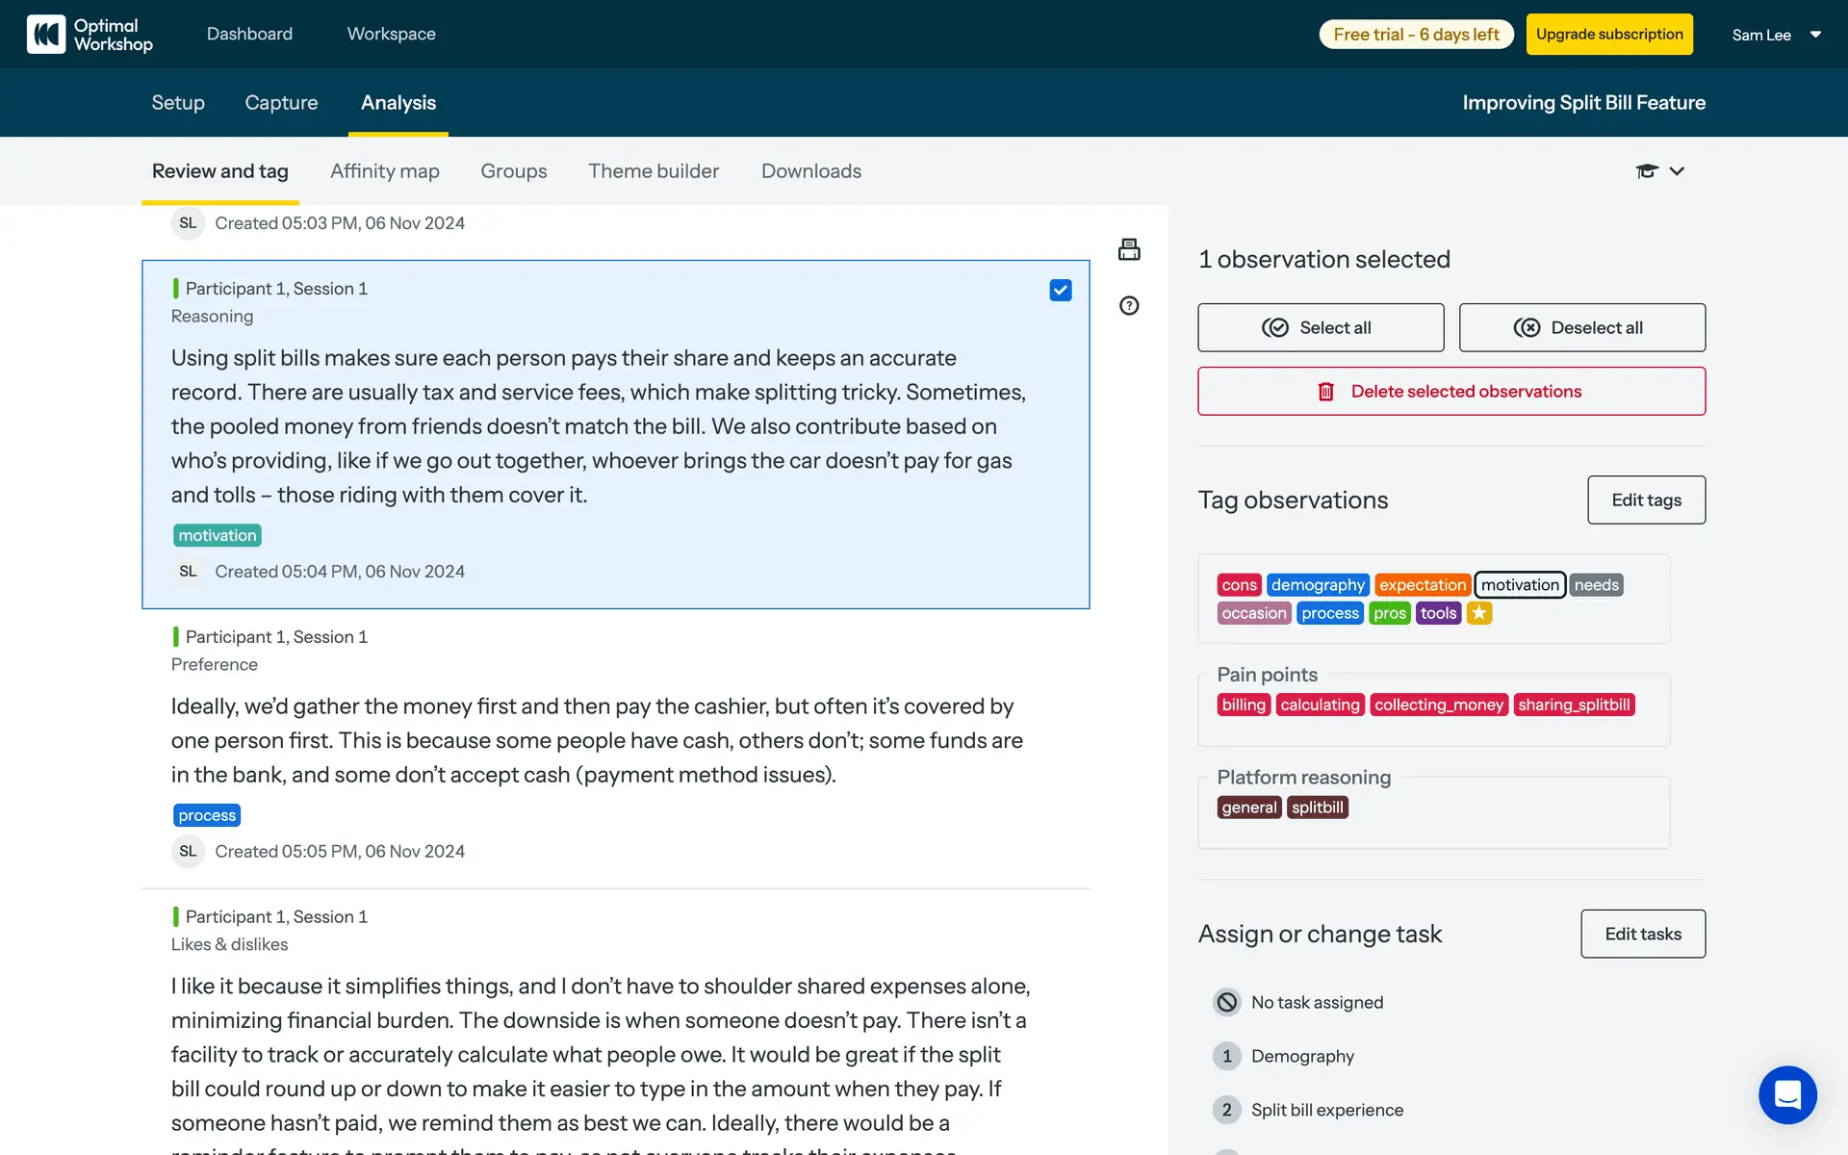Switch to the Affinity map tab

point(384,171)
